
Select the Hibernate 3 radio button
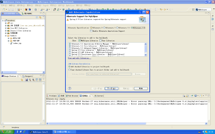(x=104, y=28)
